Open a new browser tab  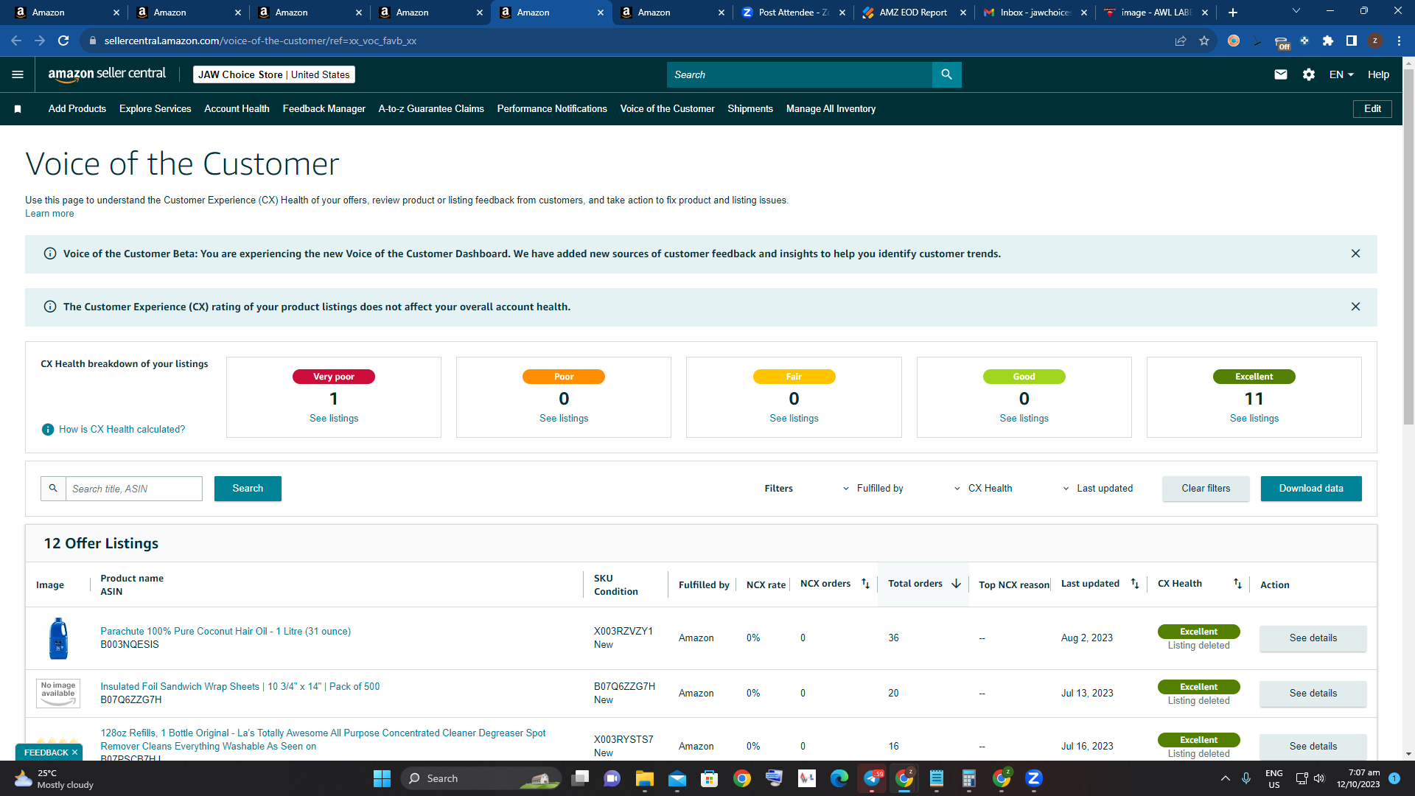tap(1233, 13)
